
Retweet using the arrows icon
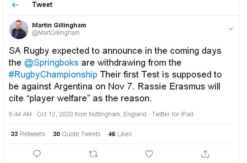pos(93,154)
